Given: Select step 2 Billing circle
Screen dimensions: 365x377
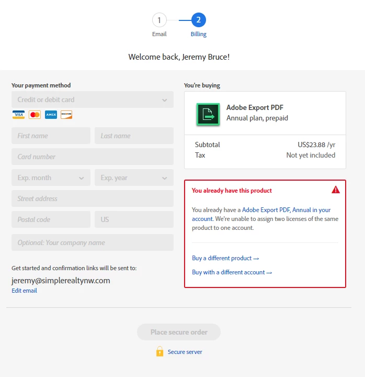Looking at the screenshot, I should point(199,20).
